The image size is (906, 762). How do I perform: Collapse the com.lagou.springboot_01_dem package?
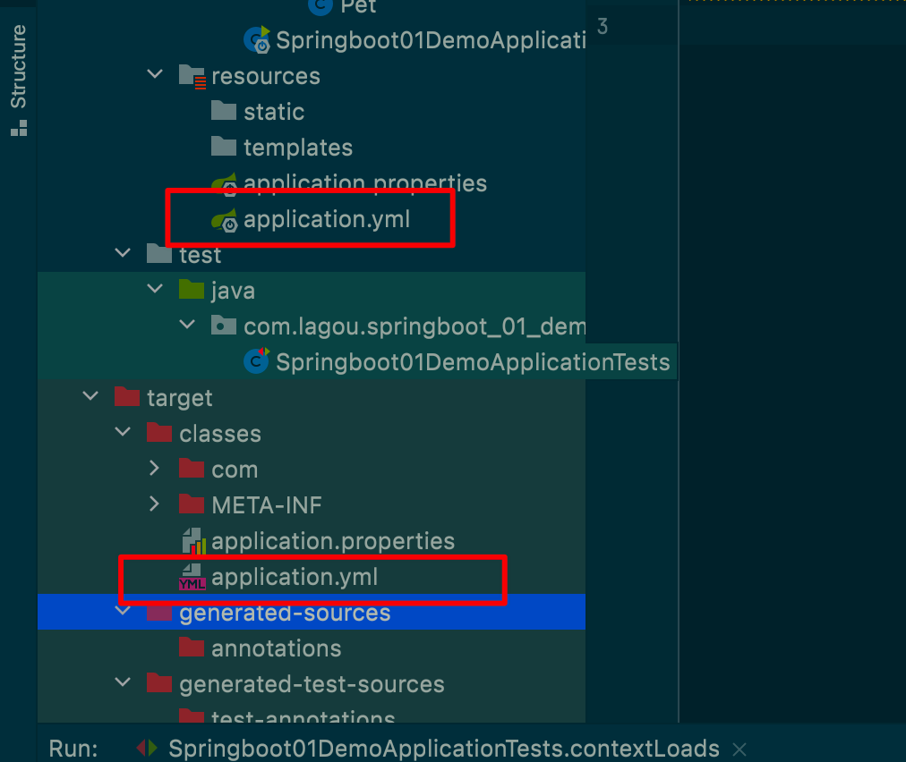187,325
